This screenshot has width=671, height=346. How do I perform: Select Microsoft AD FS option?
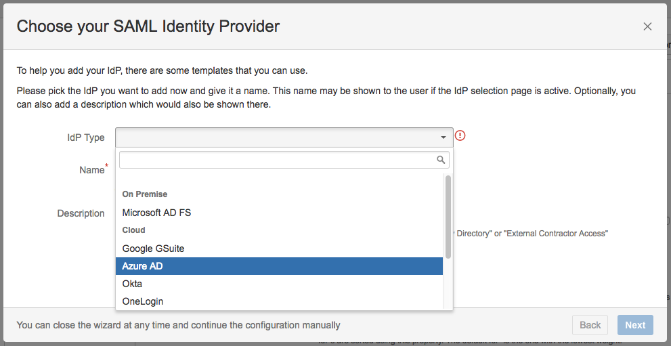pyautogui.click(x=279, y=213)
